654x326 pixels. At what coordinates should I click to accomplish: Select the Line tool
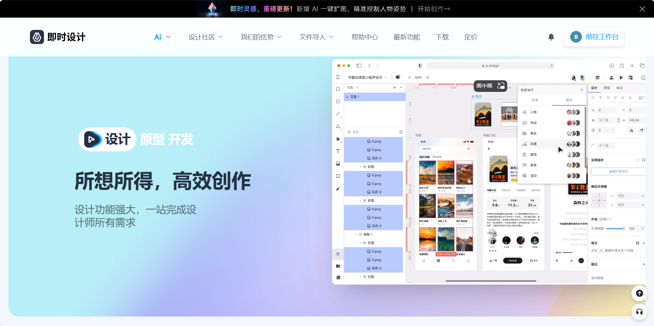(x=338, y=114)
